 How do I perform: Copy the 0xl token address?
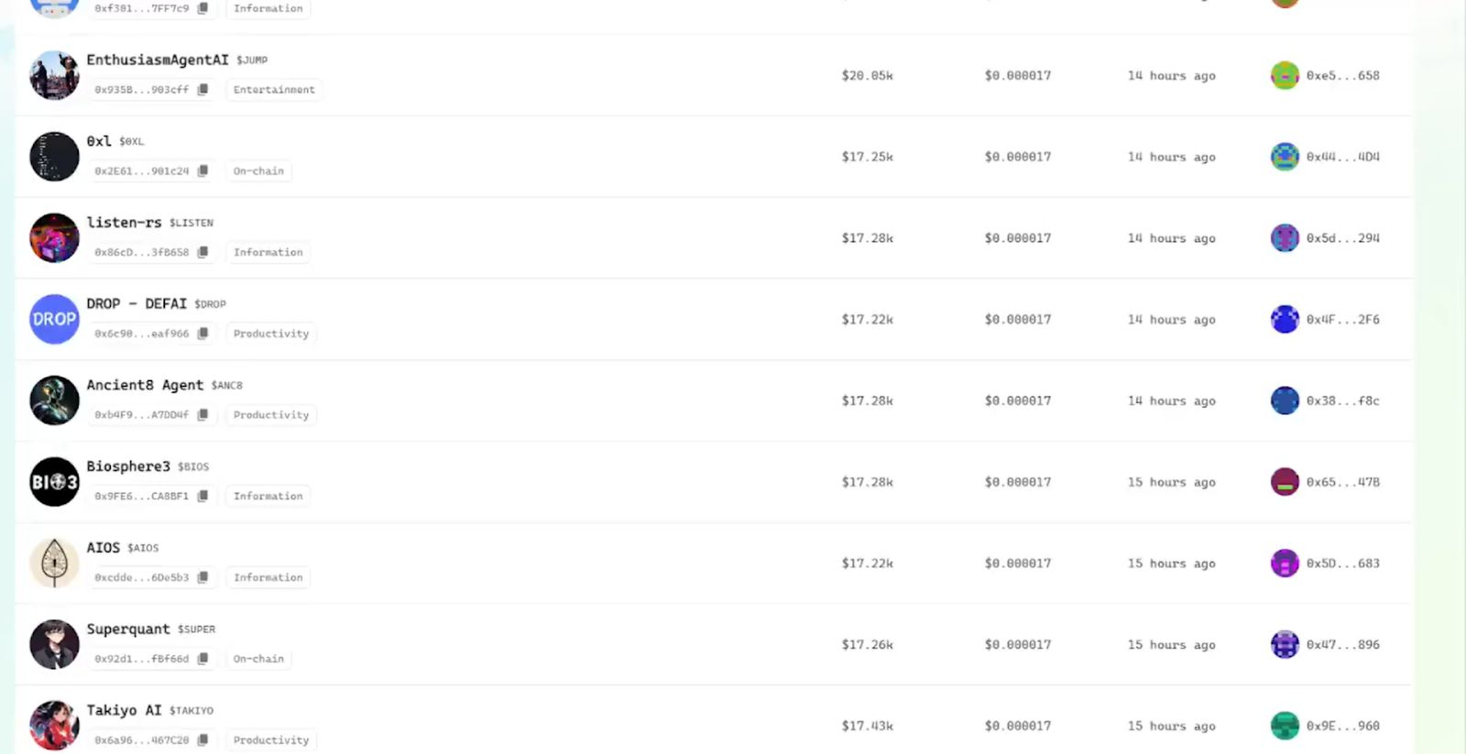click(202, 171)
